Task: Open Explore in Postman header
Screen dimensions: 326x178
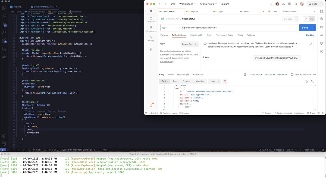Action: point(225,4)
